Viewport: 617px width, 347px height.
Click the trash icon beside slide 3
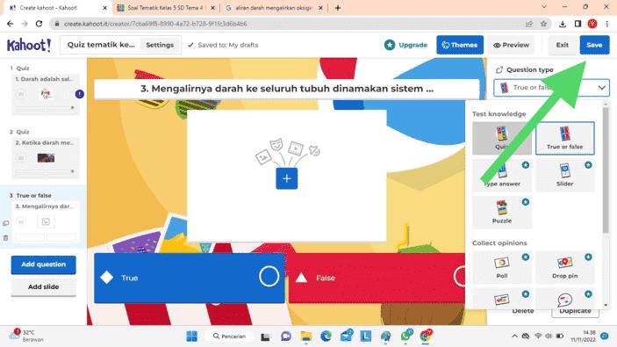tap(5, 238)
